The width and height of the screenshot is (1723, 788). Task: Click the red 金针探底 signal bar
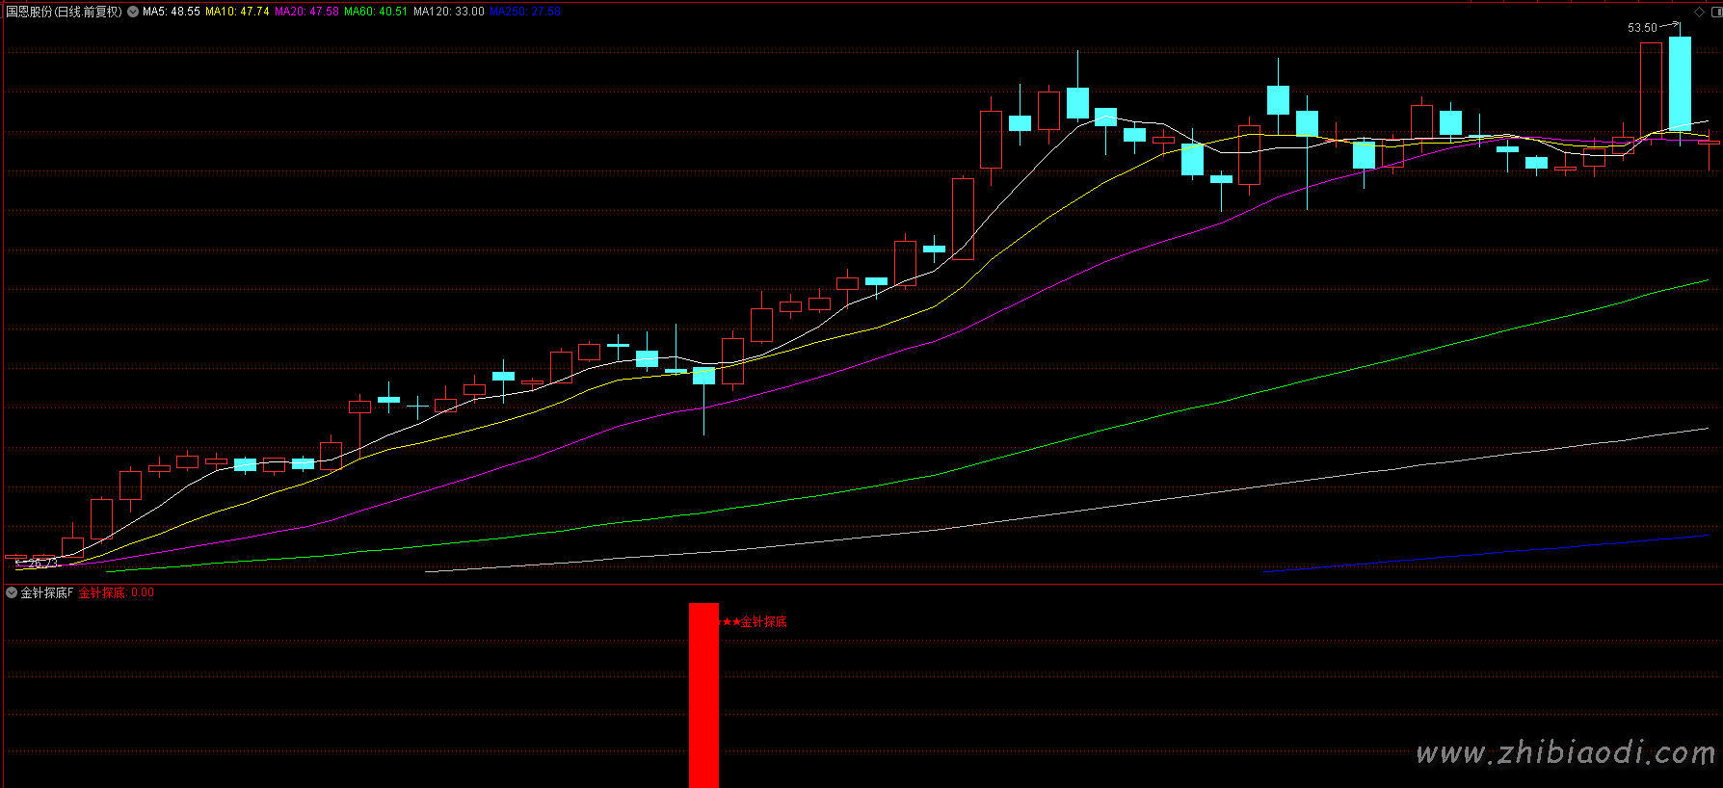pyautogui.click(x=703, y=694)
